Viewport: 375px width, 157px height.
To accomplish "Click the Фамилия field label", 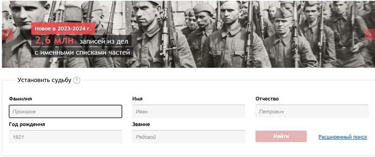I will pos(20,99).
